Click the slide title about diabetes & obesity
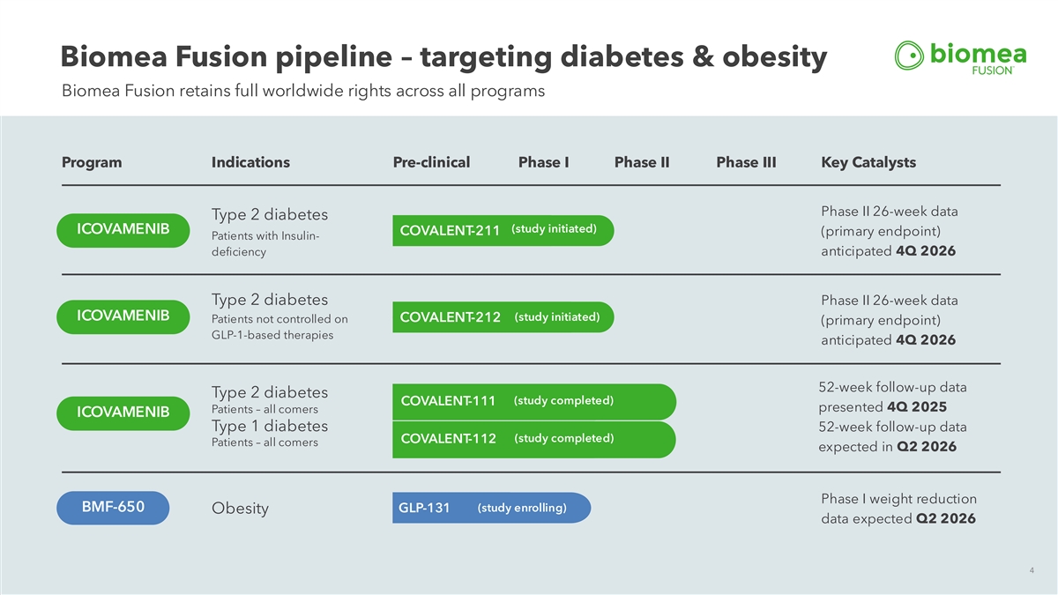 click(443, 58)
